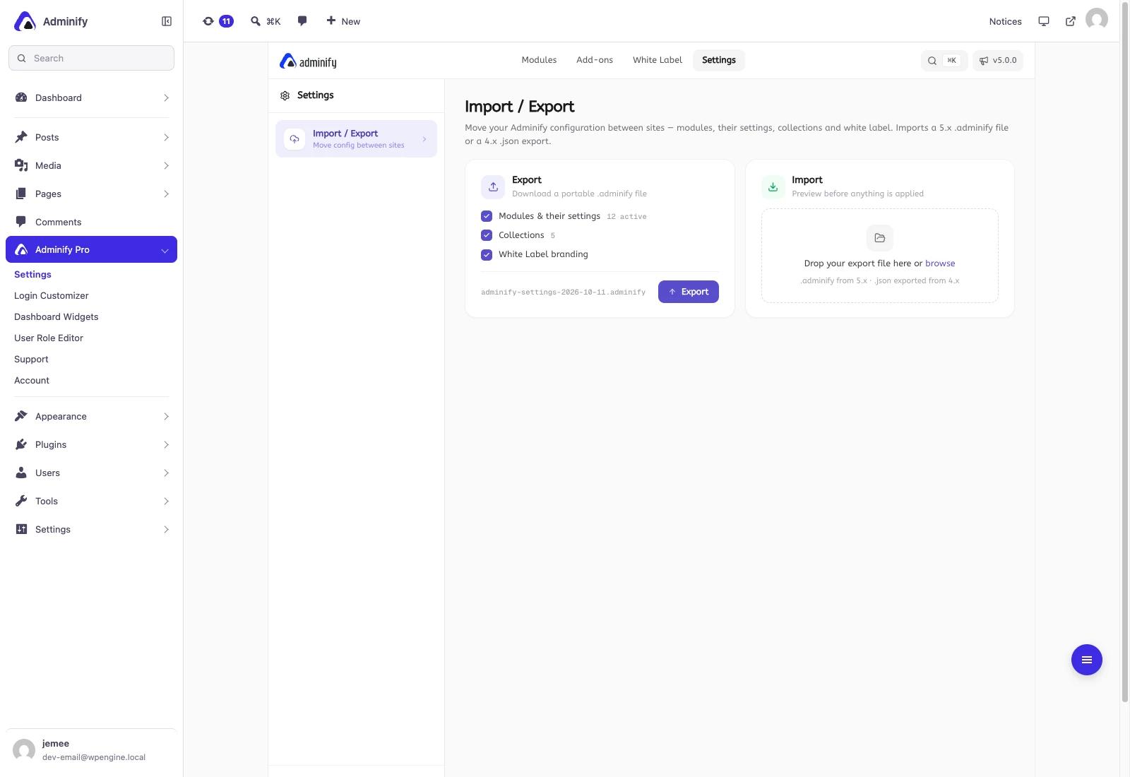Open the Account submenu link
Screen dimensions: 1130x777
pyautogui.click(x=32, y=380)
